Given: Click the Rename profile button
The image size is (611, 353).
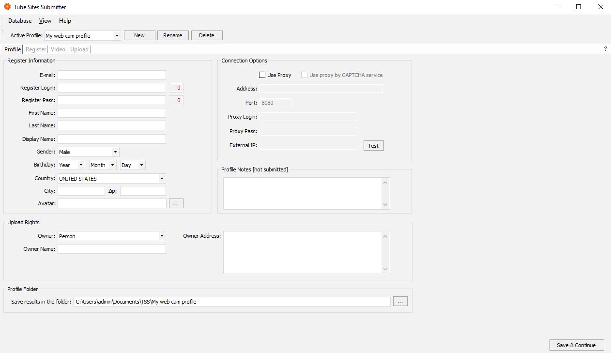Looking at the screenshot, I should point(173,35).
